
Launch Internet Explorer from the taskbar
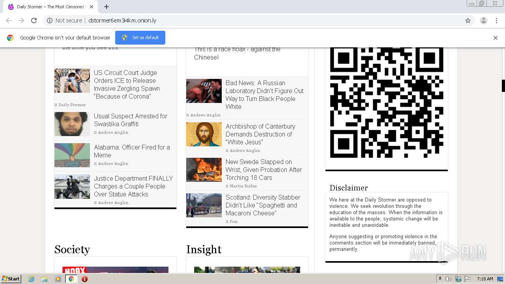[31, 279]
